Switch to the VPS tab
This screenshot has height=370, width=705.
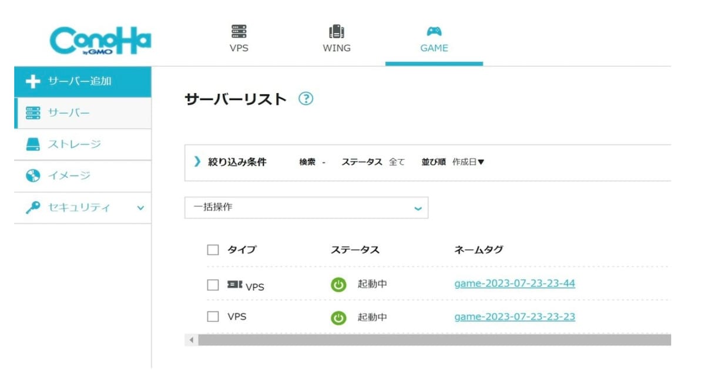pos(239,39)
